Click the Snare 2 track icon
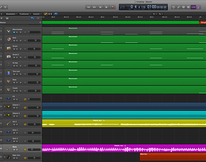The image size is (206, 162). click(x=9, y=56)
